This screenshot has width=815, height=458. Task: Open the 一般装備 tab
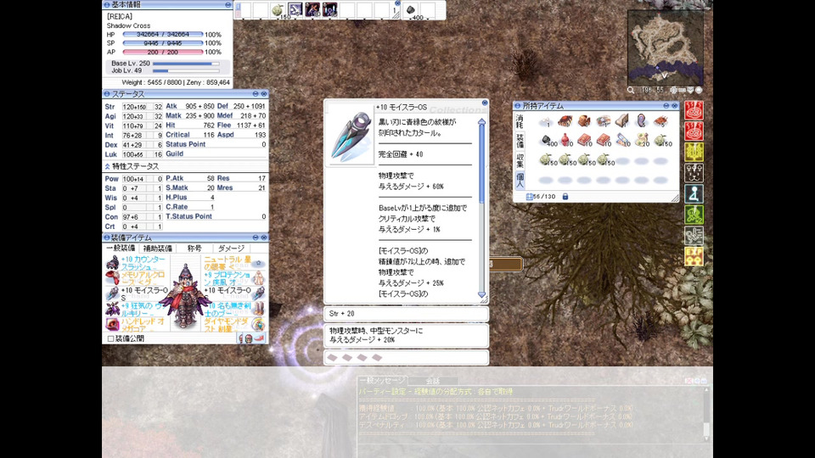(x=121, y=249)
